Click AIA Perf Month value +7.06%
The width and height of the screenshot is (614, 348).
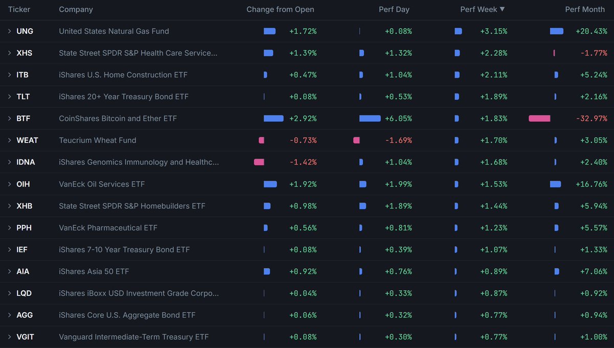(x=594, y=271)
